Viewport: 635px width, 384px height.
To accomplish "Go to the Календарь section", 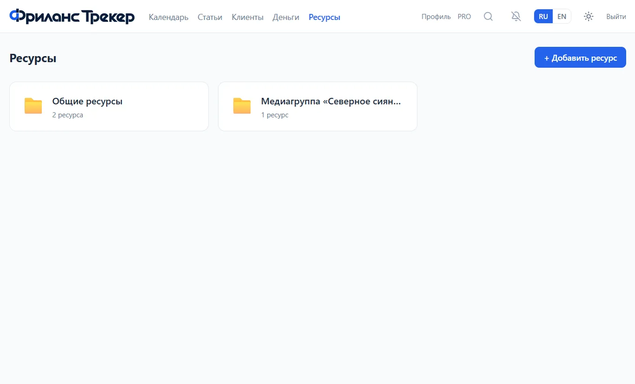I will pos(169,17).
